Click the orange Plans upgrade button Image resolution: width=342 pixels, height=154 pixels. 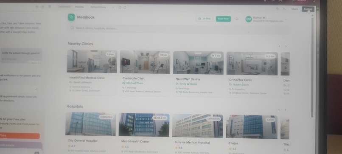click(20, 136)
